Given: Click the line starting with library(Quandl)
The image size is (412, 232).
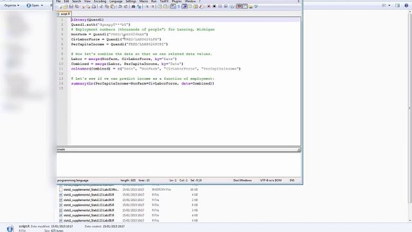Looking at the screenshot, I should 88,20.
